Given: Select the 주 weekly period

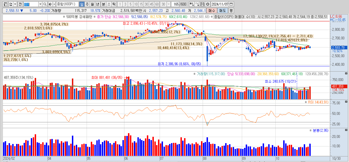Looking at the screenshot, I should coord(87,4).
